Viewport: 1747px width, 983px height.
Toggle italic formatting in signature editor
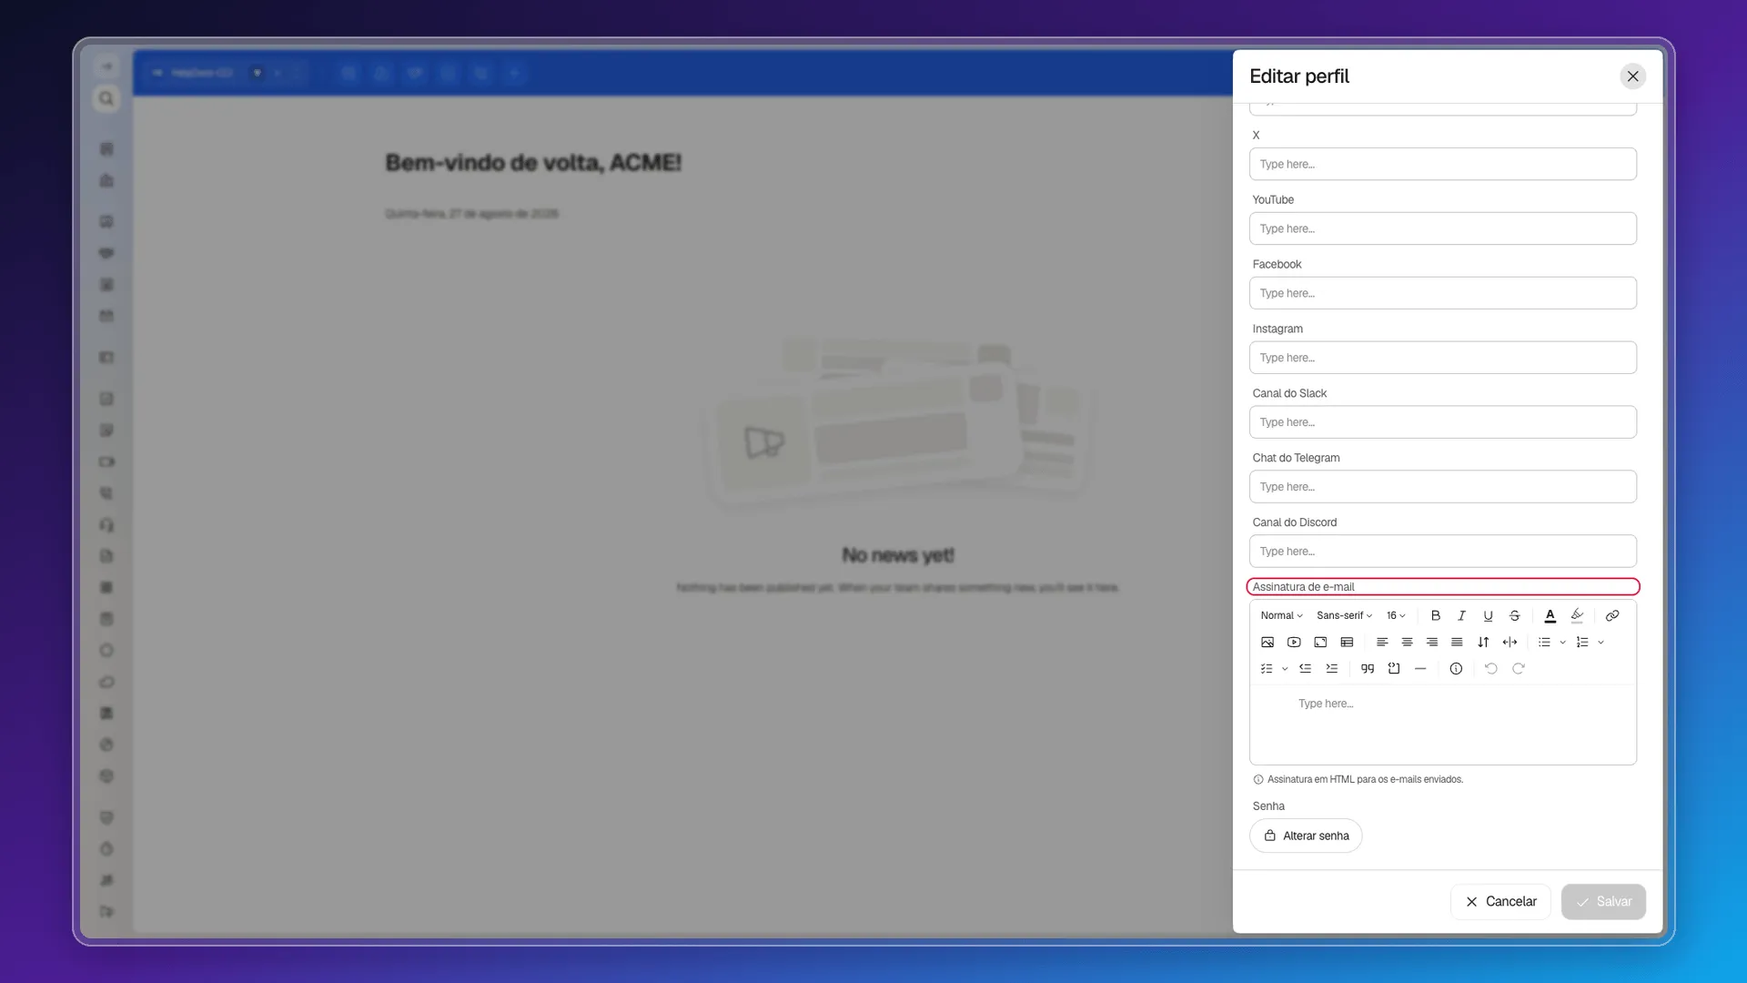pos(1462,616)
